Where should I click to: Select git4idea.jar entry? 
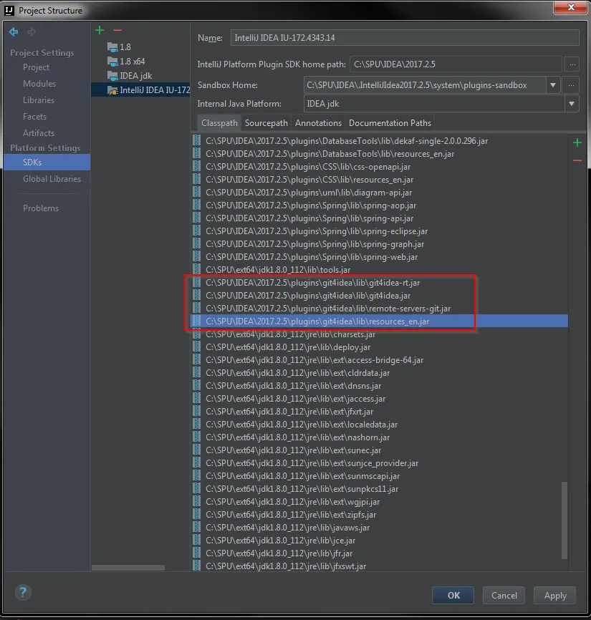pos(380,296)
